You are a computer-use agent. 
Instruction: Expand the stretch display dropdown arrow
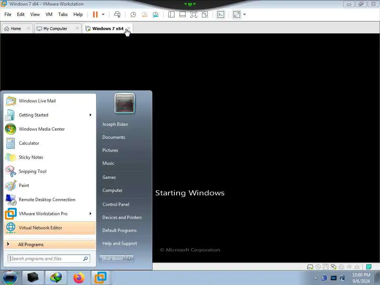coord(245,14)
